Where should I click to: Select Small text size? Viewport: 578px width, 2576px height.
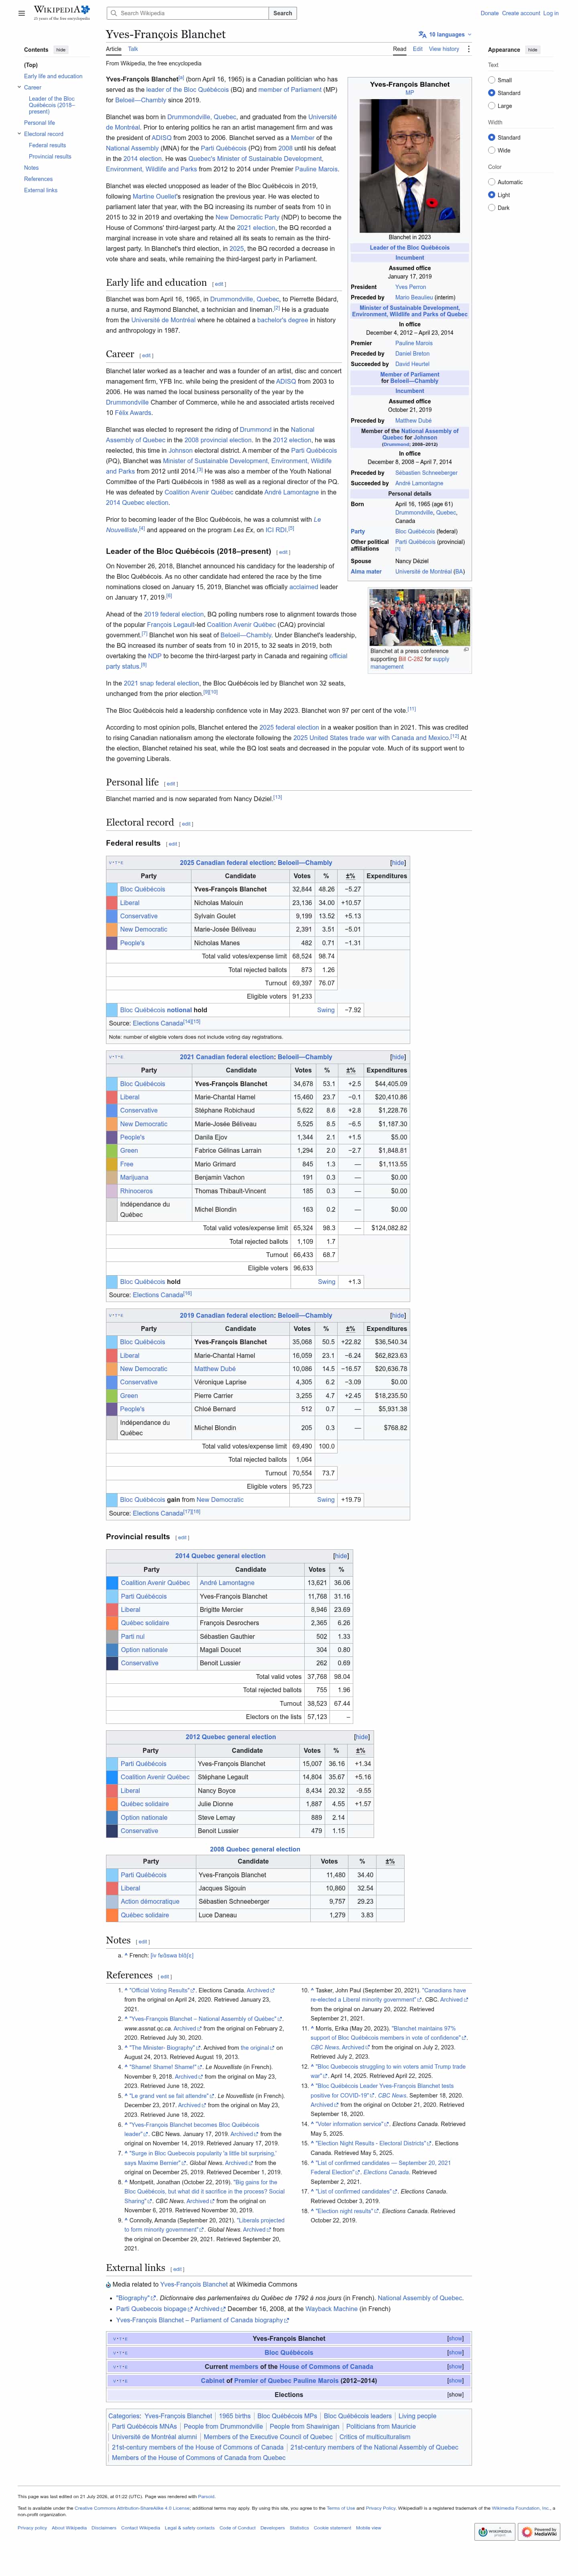[492, 80]
